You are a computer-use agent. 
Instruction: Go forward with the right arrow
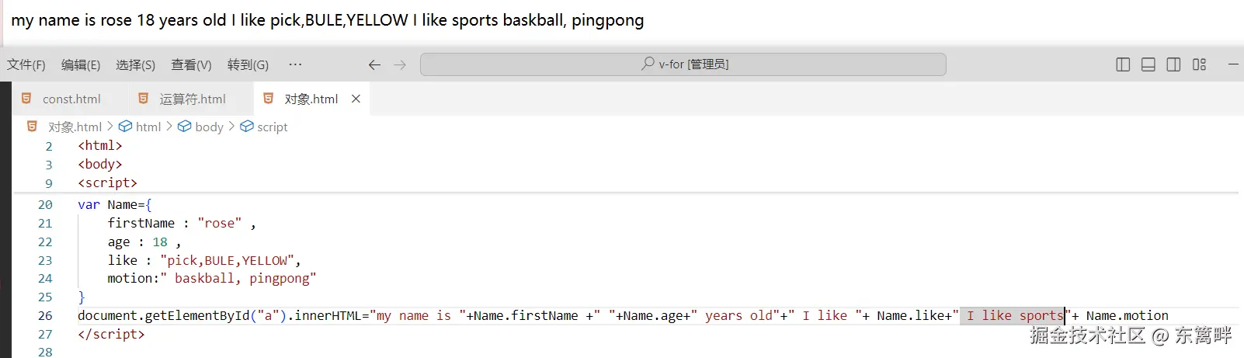[x=400, y=64]
